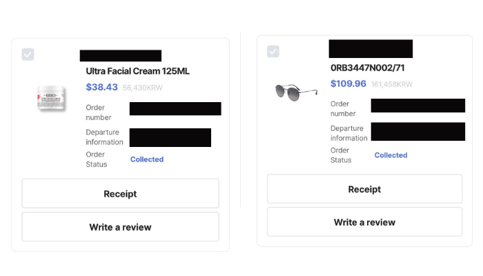Write a review for Ultra Facial Cream 125ML
The width and height of the screenshot is (483, 276).
[121, 227]
